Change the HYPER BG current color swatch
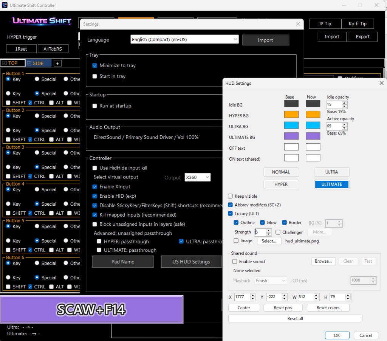This screenshot has height=341, width=387. (313, 115)
